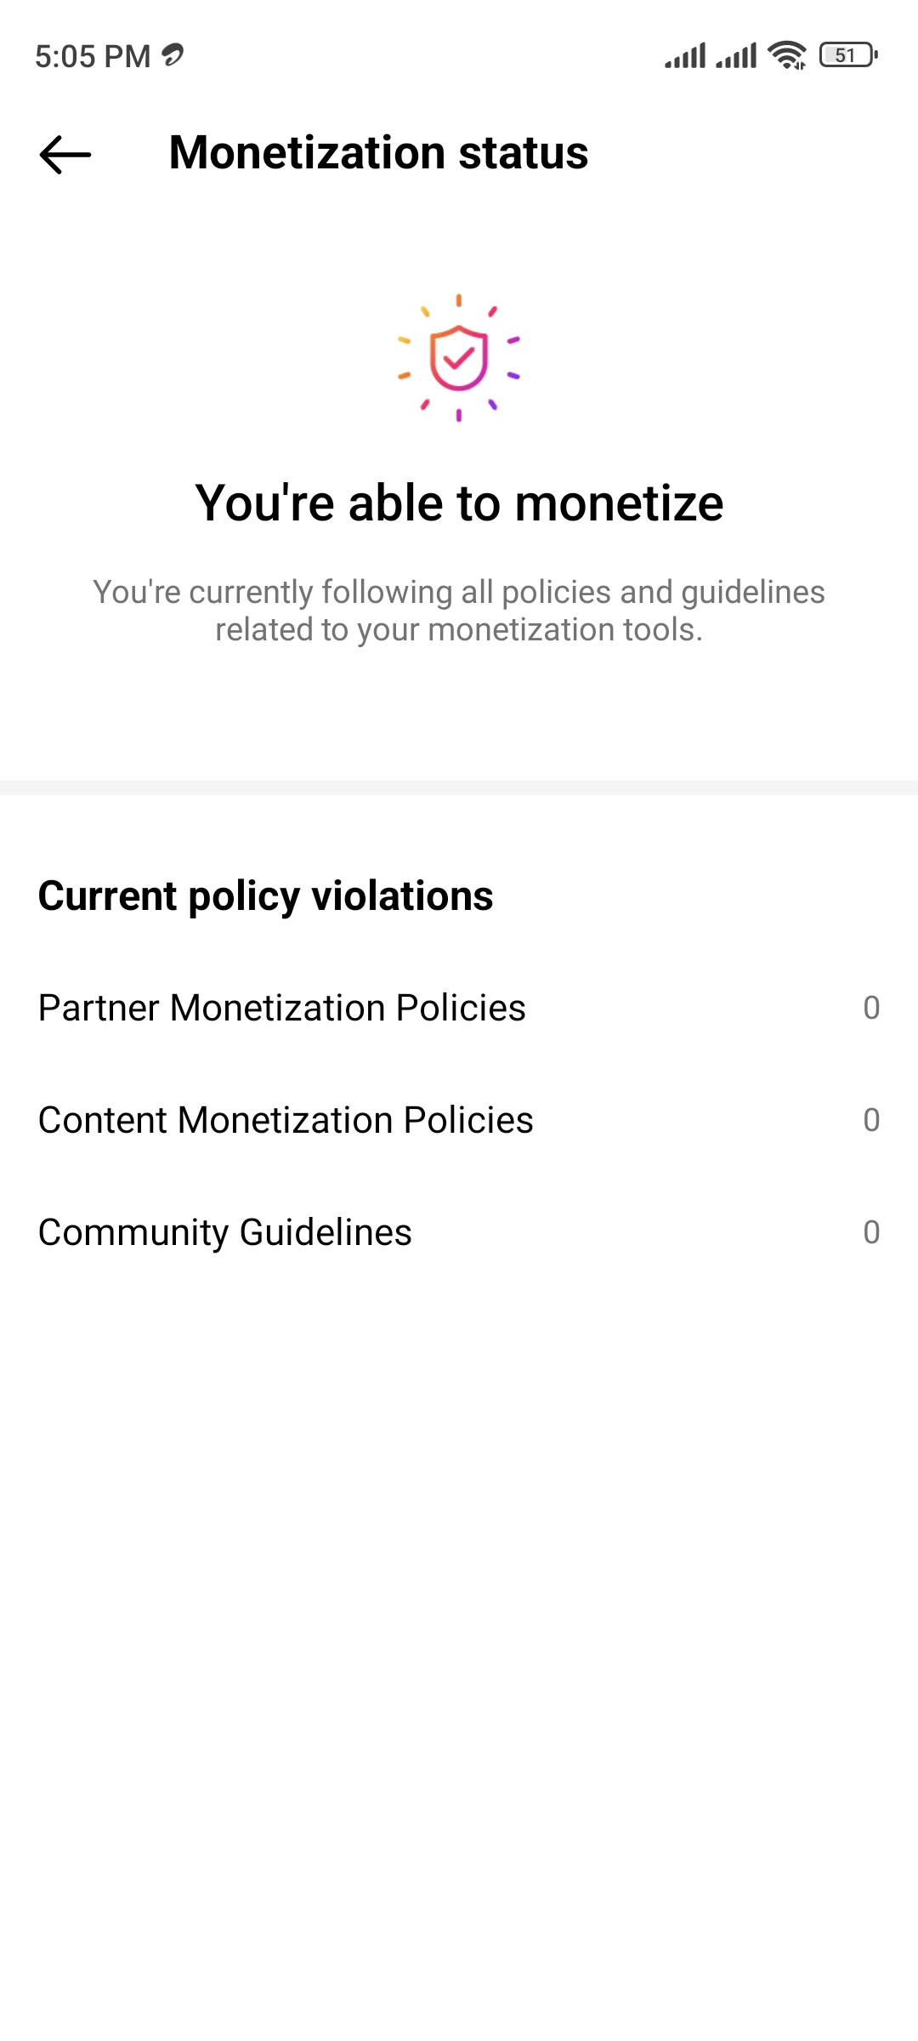Viewport: 918px width, 2041px height.
Task: Click the first cellular signal icon
Action: click(685, 56)
